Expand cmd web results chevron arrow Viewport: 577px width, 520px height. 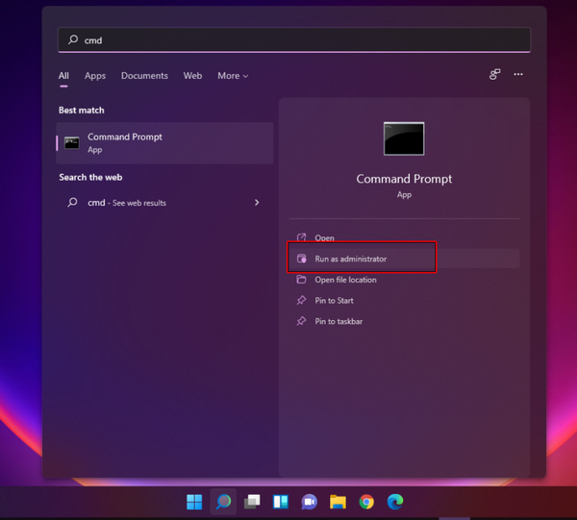(257, 203)
